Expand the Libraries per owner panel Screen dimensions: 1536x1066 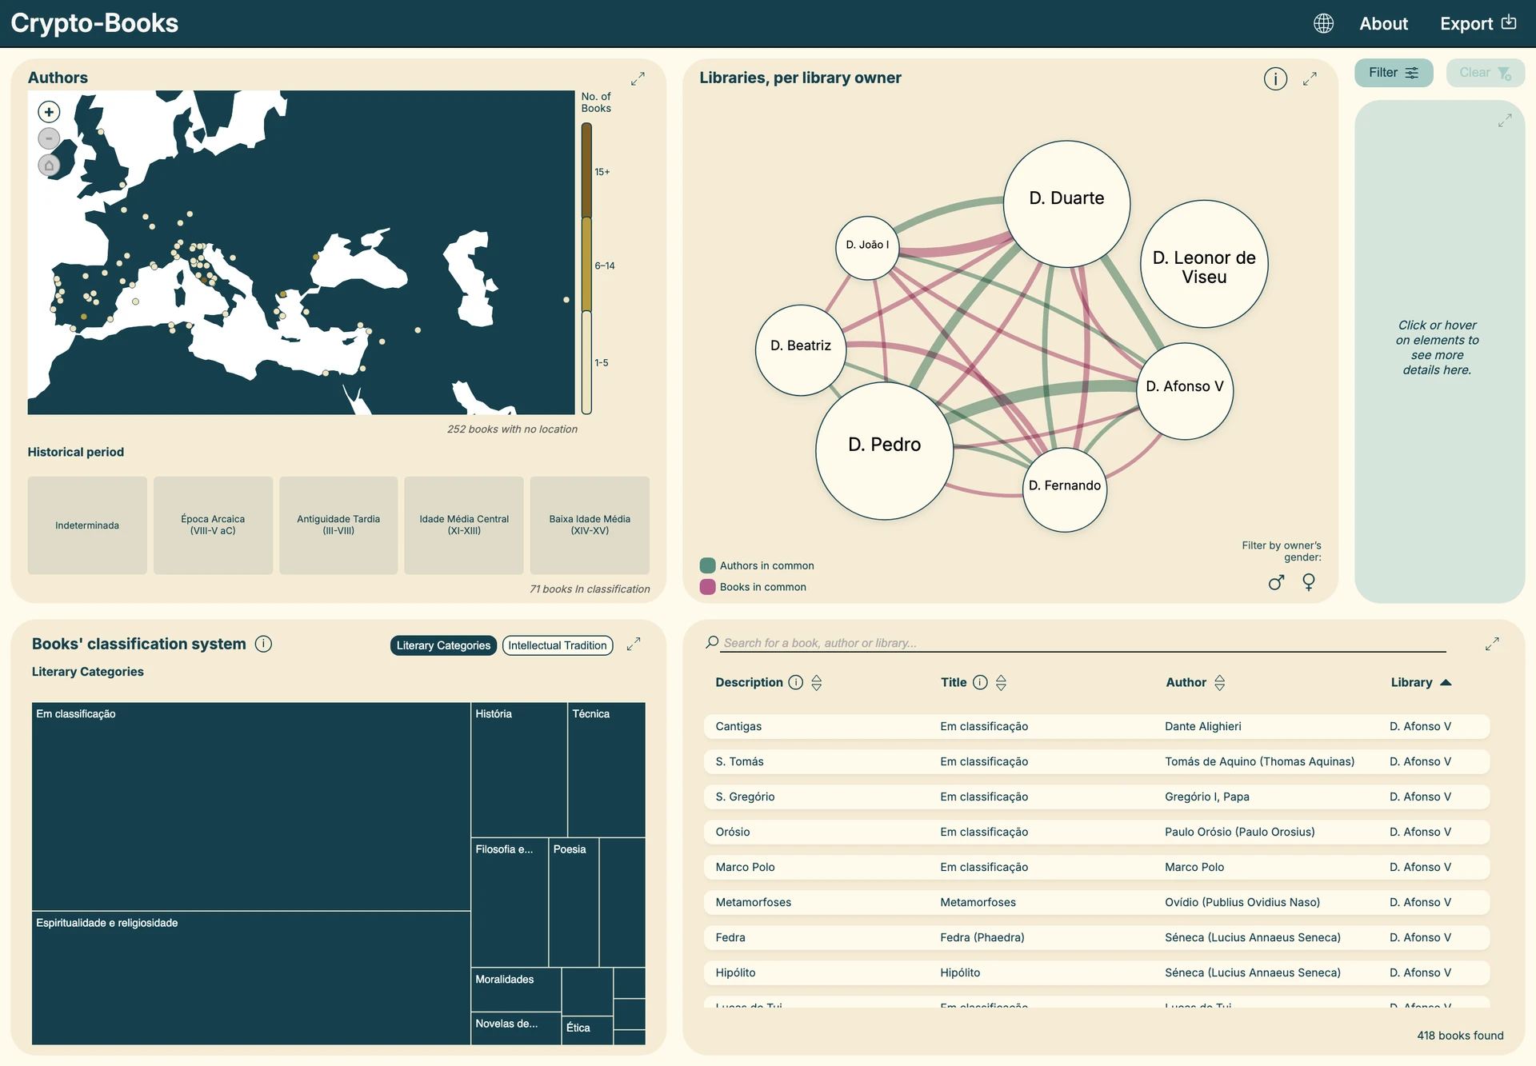click(x=1310, y=79)
